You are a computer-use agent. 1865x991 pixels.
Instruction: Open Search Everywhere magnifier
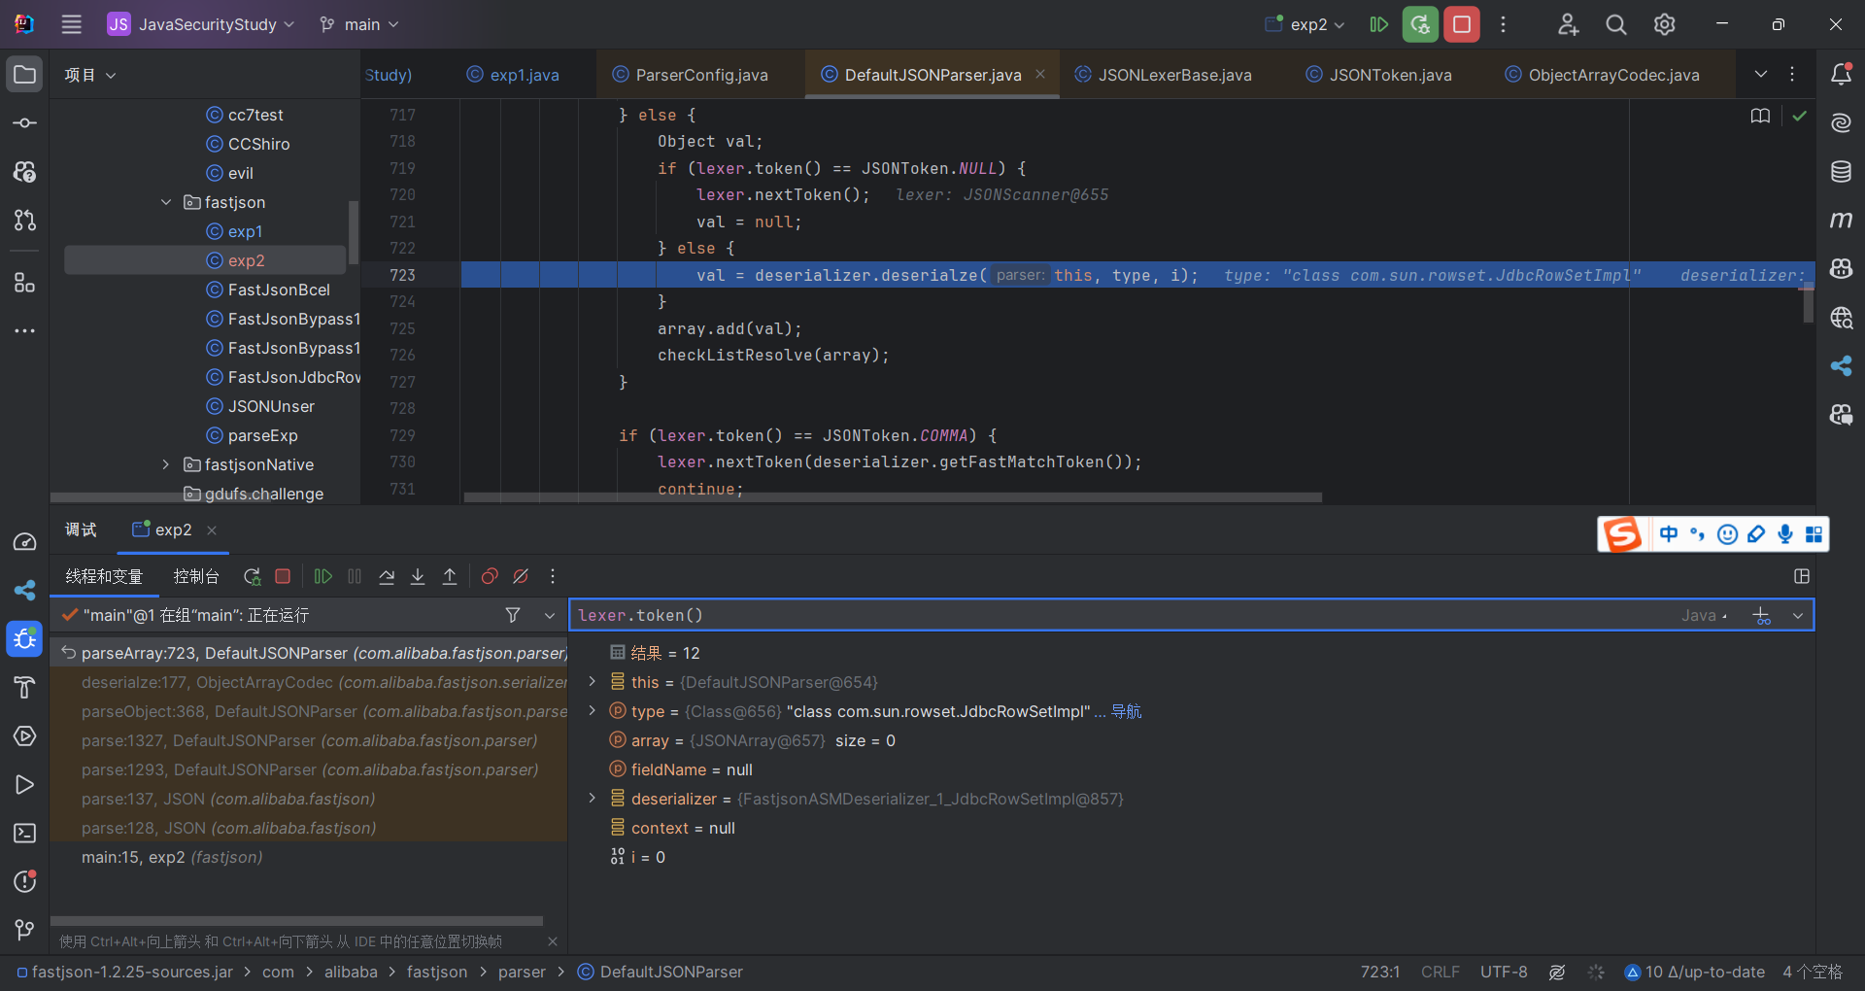pos(1616,24)
